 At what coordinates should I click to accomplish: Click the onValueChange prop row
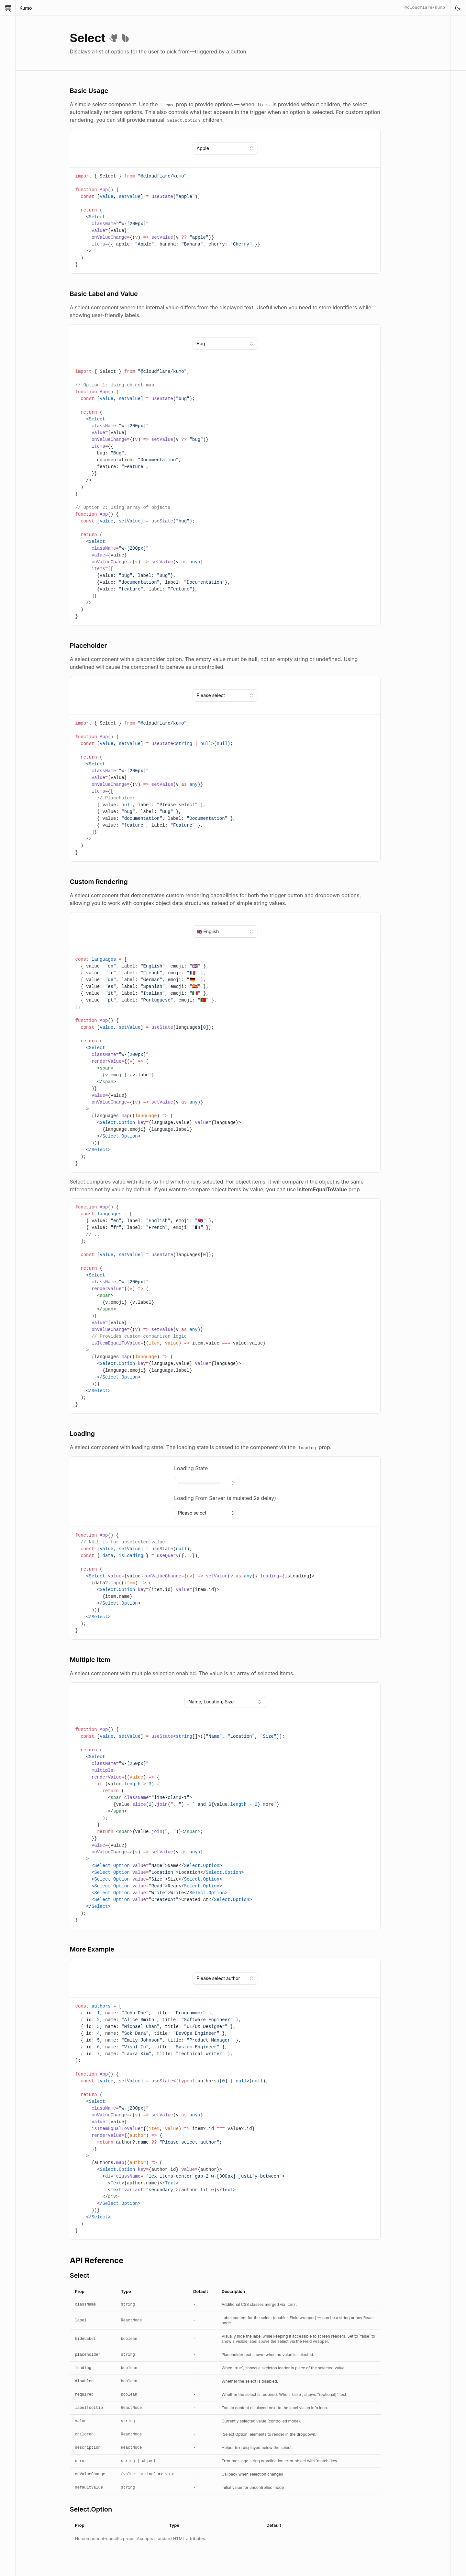pos(225,2474)
